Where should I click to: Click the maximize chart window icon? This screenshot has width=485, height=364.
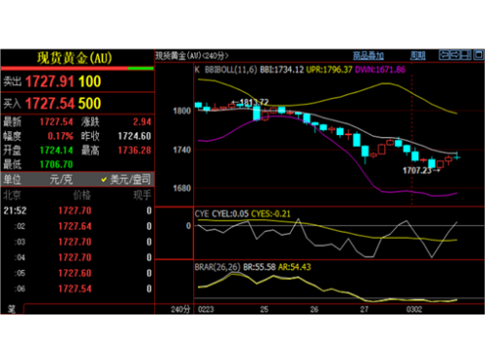478,55
